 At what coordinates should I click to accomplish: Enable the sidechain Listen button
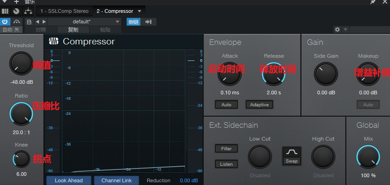point(226,164)
